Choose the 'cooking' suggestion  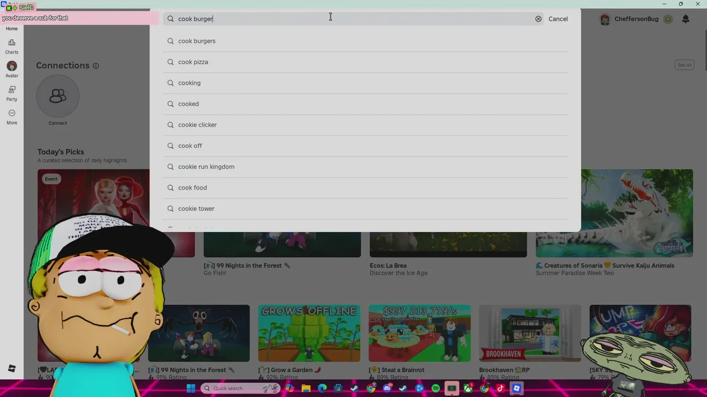click(366, 83)
